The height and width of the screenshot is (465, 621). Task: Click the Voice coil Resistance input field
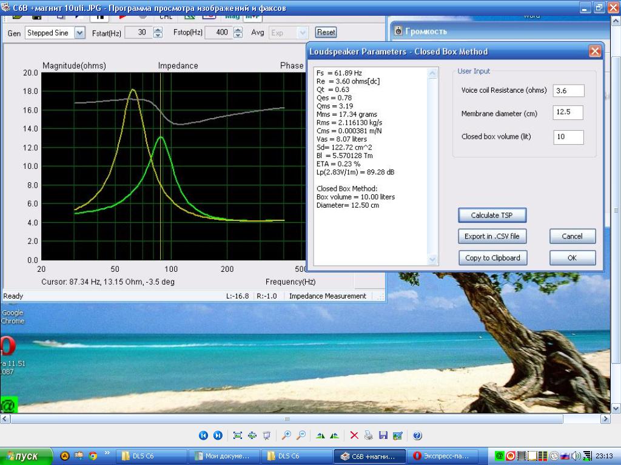(x=569, y=91)
